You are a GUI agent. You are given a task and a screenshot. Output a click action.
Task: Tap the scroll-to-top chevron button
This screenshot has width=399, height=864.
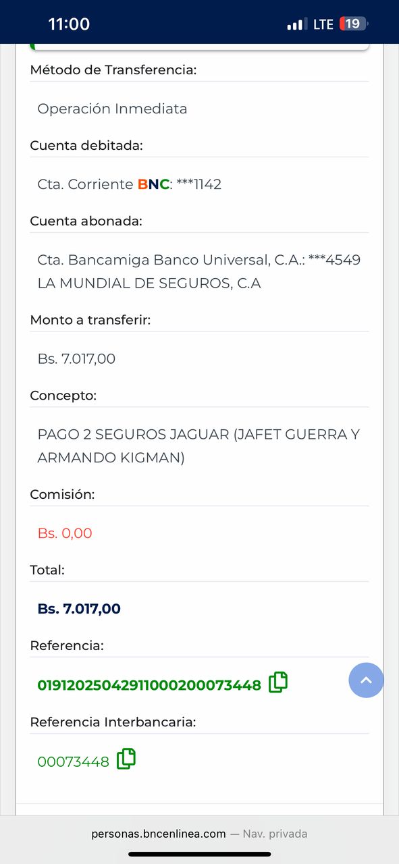click(366, 680)
